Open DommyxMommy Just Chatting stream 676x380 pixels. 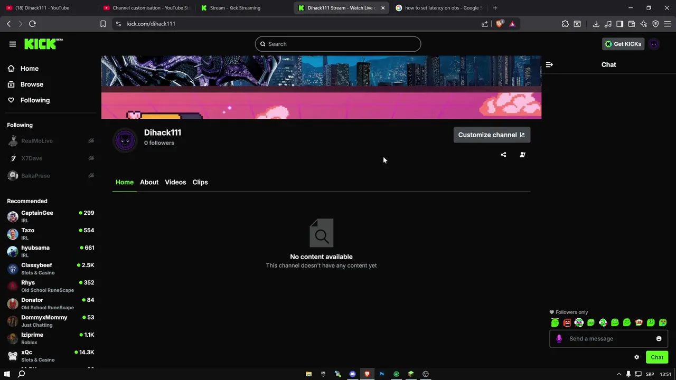(51, 321)
